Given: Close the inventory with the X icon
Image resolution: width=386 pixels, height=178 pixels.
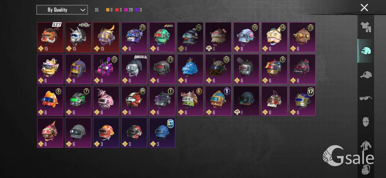Looking at the screenshot, I should 364,8.
